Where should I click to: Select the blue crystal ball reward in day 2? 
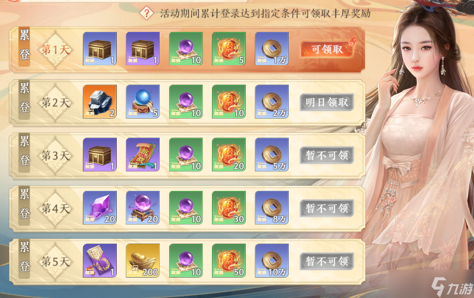(143, 102)
